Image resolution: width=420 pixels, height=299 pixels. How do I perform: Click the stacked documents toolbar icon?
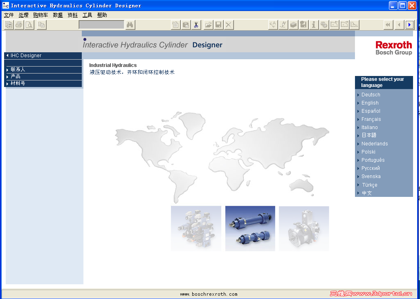pos(9,25)
